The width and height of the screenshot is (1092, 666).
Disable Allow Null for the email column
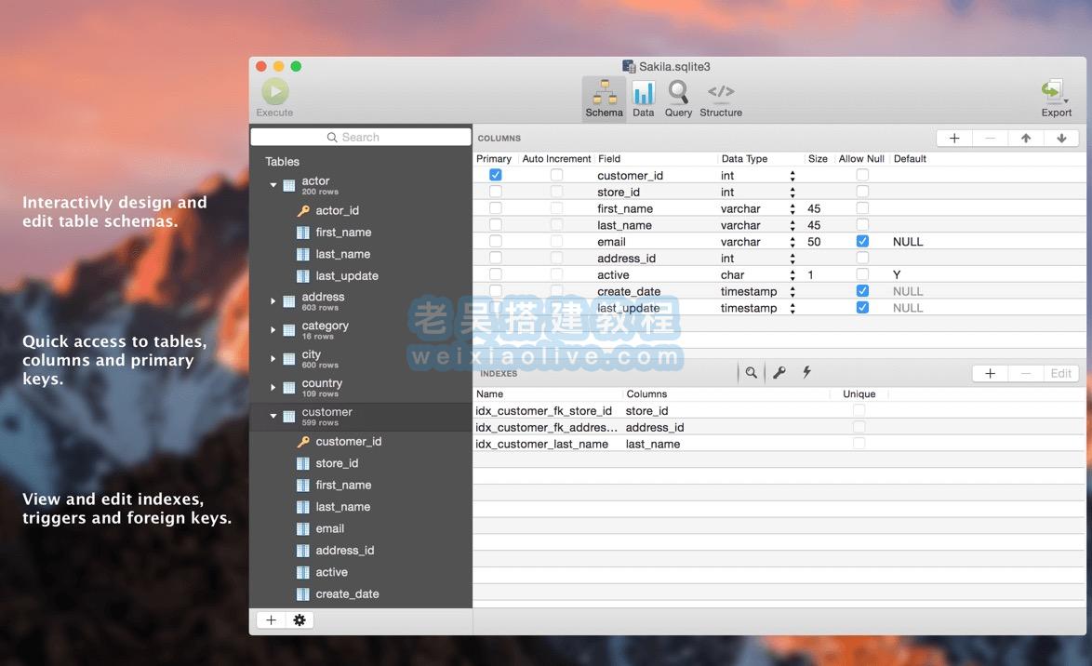(862, 241)
